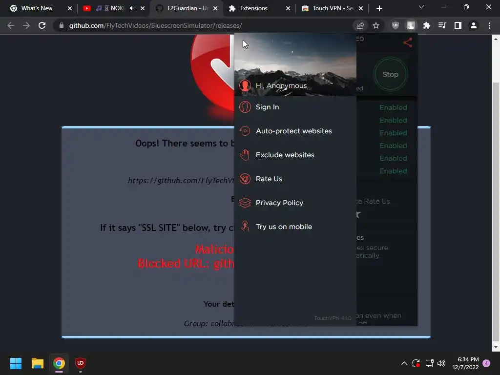Viewport: 500px width, 375px height.
Task: Click the sync update tray icon
Action: click(416, 363)
